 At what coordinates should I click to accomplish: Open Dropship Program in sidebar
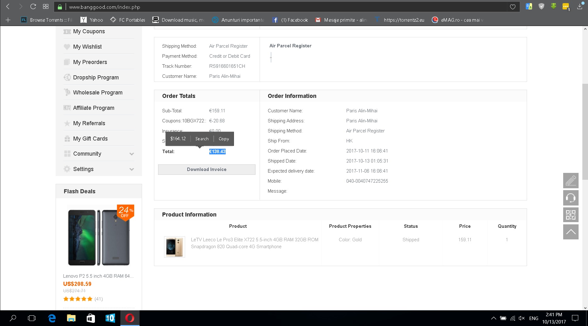coord(96,77)
